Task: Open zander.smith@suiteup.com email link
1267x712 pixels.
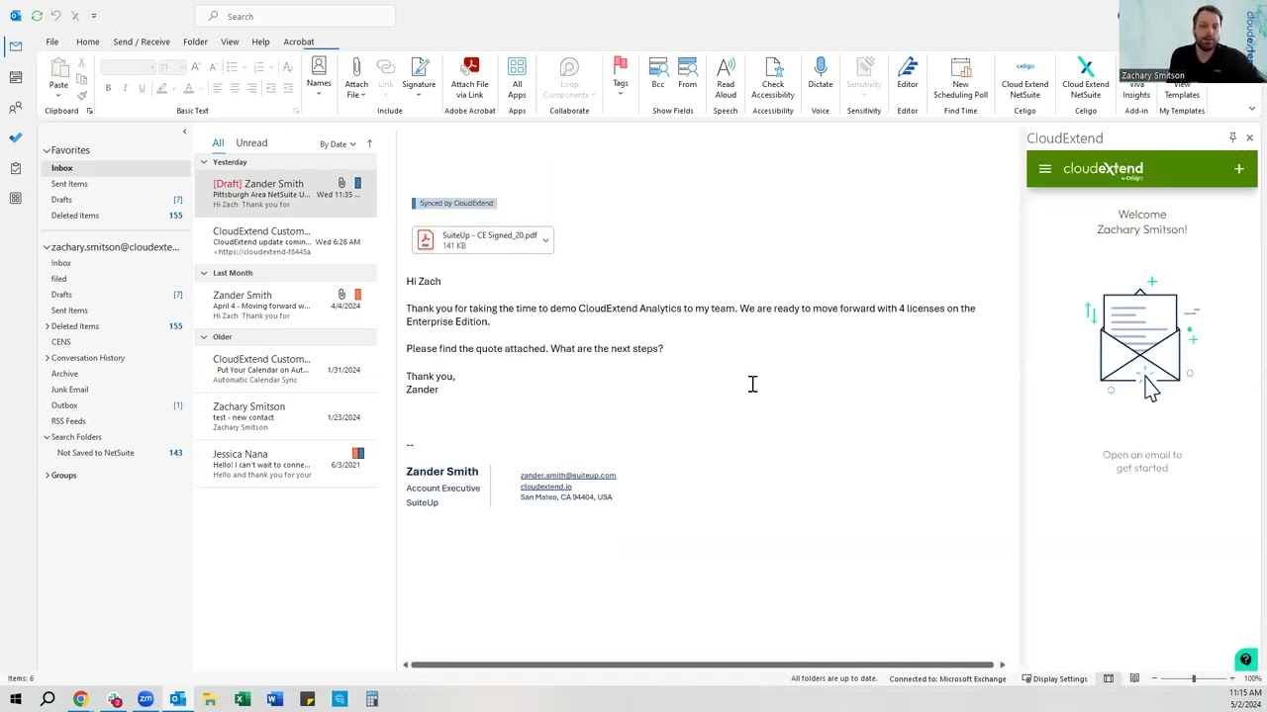Action: (x=568, y=476)
